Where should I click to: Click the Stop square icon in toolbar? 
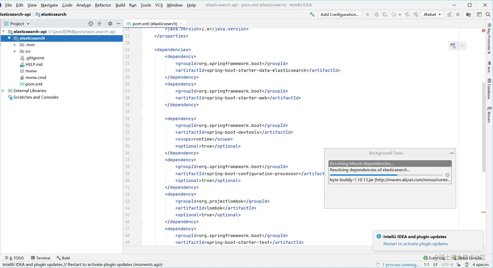458,14
